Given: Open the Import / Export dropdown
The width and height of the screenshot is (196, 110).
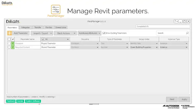Looking at the screenshot, I should click(x=42, y=33).
